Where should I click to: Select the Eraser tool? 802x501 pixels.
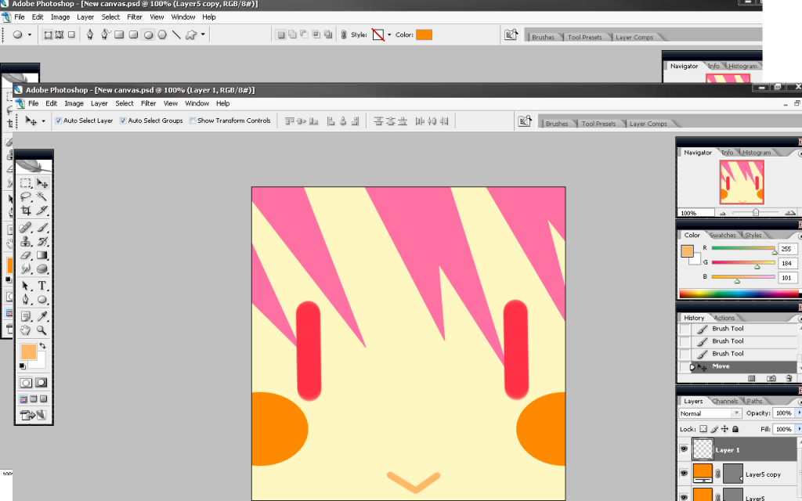pos(25,255)
